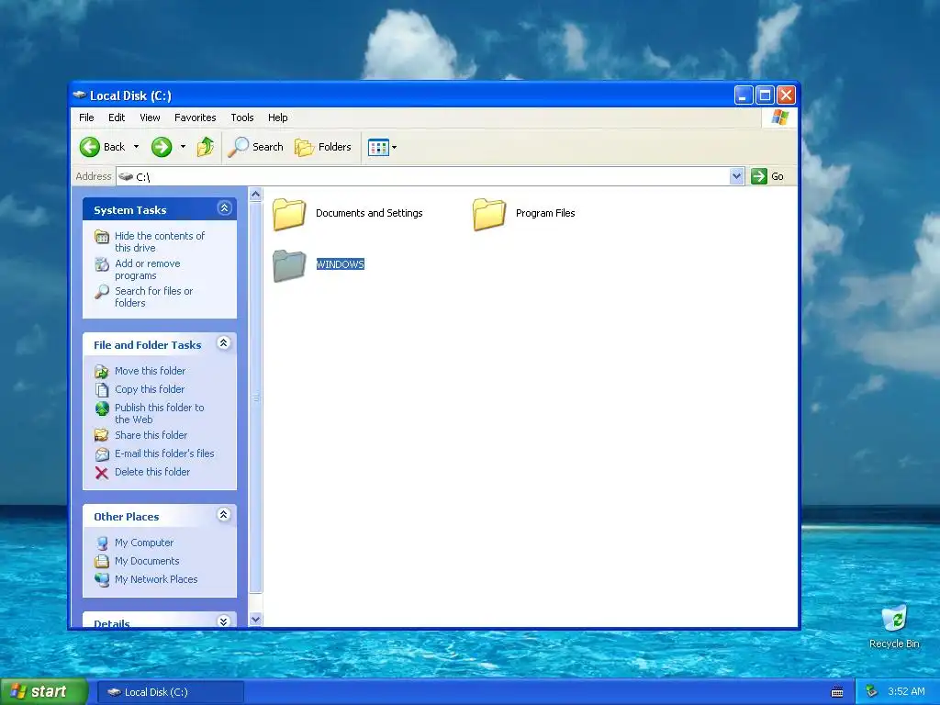Collapse the File and Folder Tasks panel
Screen dimensions: 940x705
point(224,343)
